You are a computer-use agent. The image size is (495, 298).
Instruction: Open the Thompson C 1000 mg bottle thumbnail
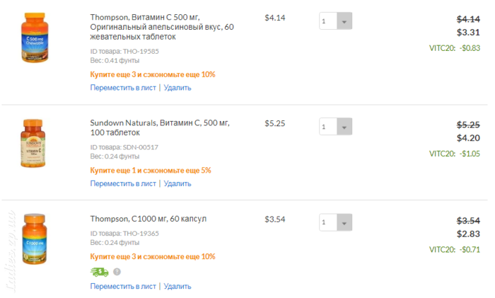35,239
